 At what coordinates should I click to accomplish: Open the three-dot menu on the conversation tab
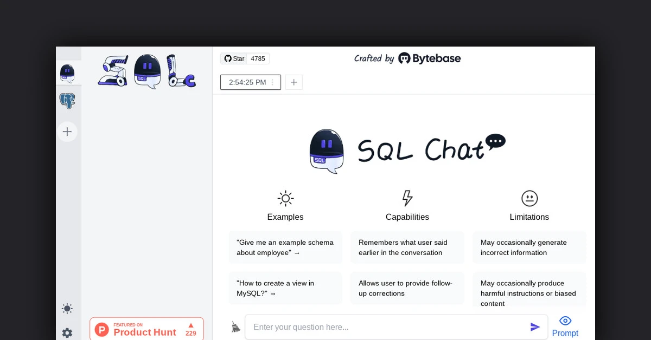coord(273,82)
